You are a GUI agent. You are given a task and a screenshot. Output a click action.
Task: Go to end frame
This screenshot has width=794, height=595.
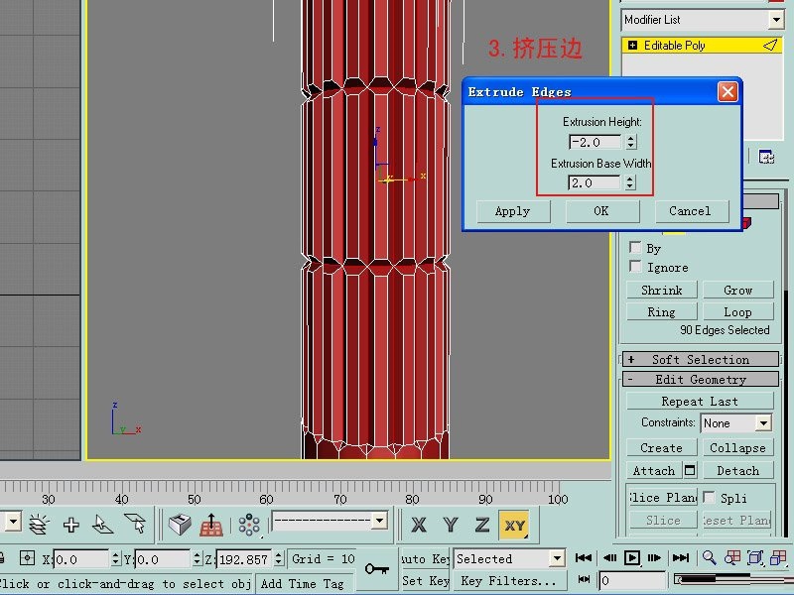681,558
